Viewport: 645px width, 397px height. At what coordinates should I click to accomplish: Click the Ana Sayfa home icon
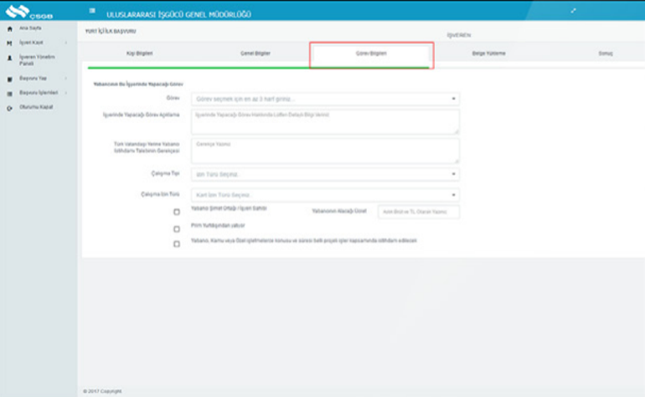tap(9, 29)
